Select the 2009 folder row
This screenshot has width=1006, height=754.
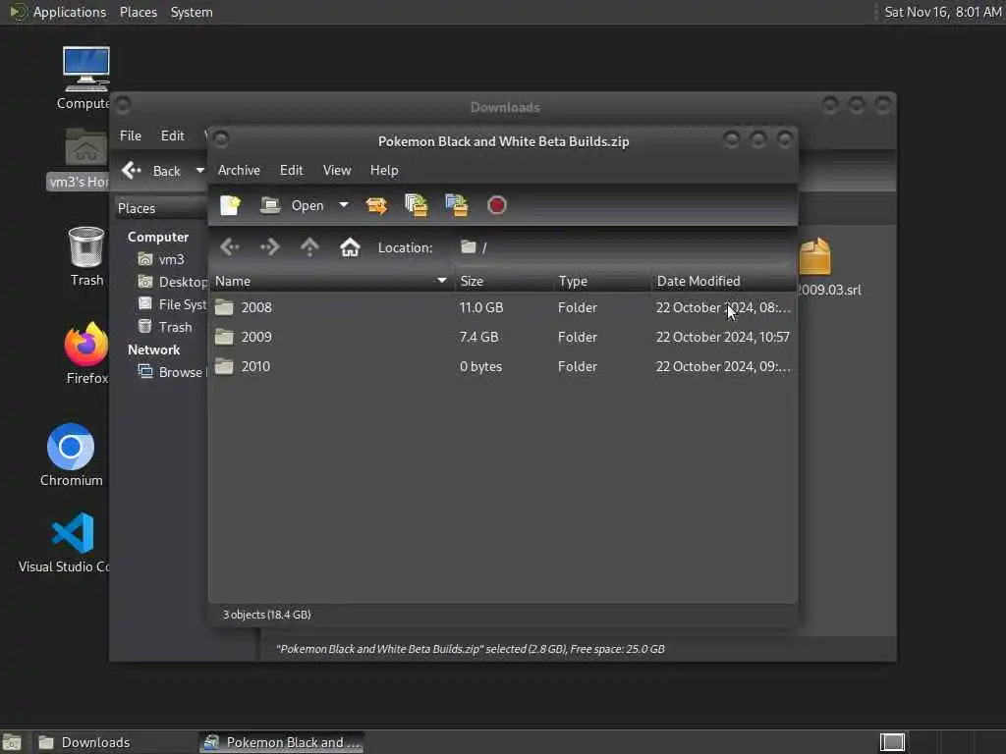tap(503, 337)
